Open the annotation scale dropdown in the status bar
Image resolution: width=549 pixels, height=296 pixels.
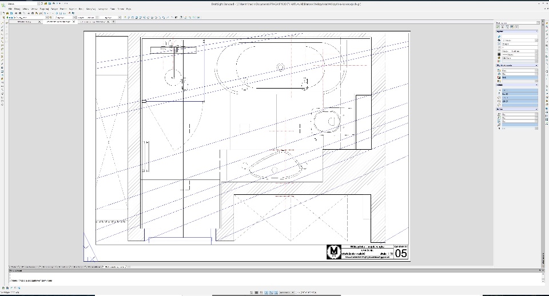[x=287, y=293]
